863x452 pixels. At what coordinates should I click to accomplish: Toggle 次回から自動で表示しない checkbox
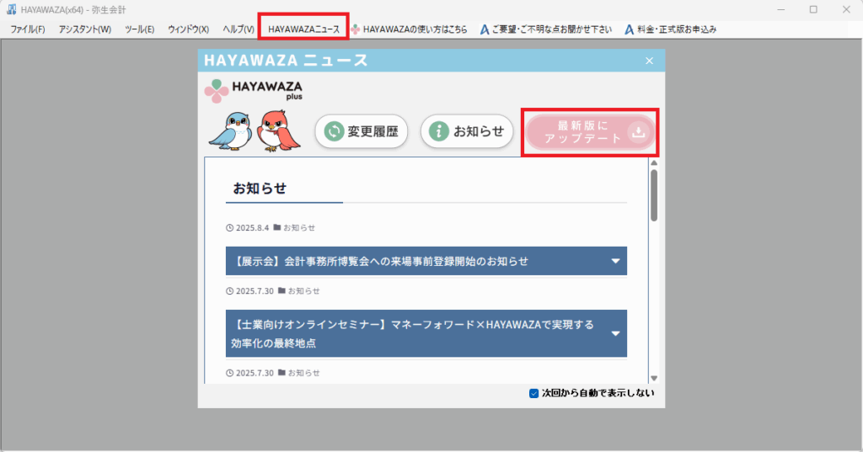point(533,393)
